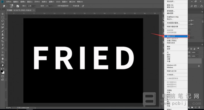This screenshot has width=204, height=110.
Task: Click the new group folder icon
Action: point(192,107)
